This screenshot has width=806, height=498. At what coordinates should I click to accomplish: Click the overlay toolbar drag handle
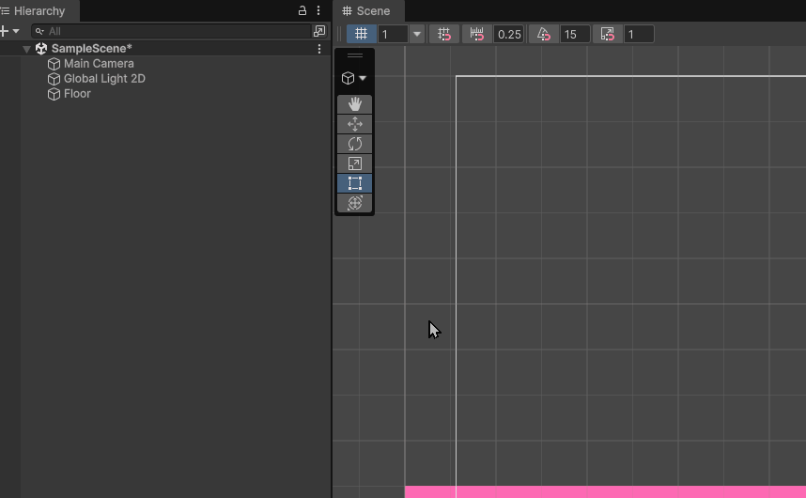(x=355, y=55)
